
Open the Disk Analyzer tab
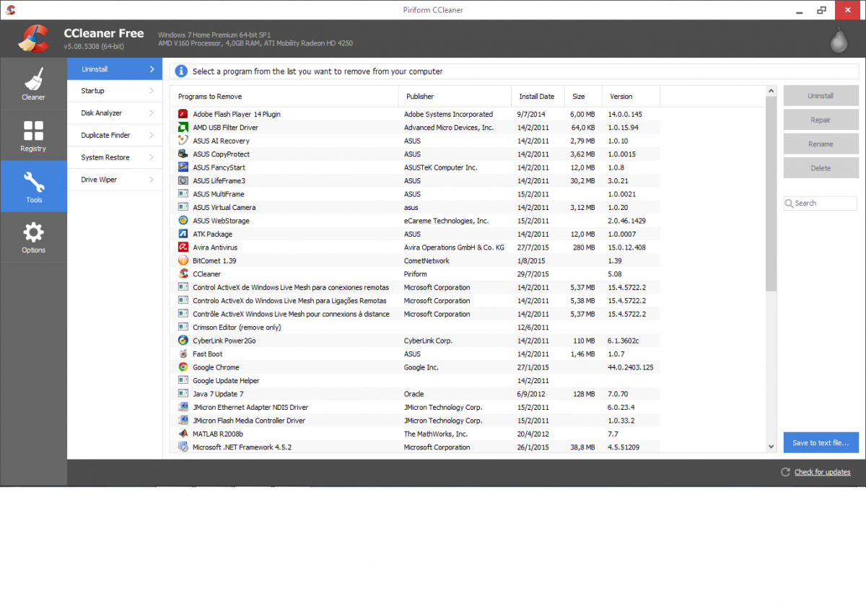[115, 113]
